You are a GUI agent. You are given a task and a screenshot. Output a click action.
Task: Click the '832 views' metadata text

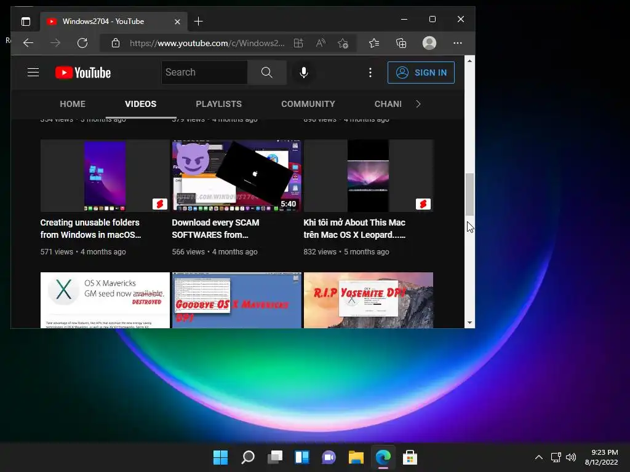320,251
